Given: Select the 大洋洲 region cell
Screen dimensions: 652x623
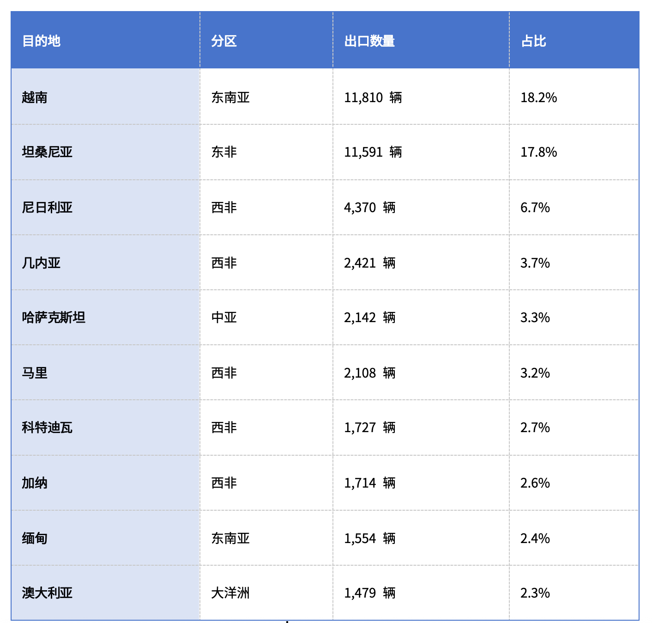Looking at the screenshot, I should (x=266, y=592).
